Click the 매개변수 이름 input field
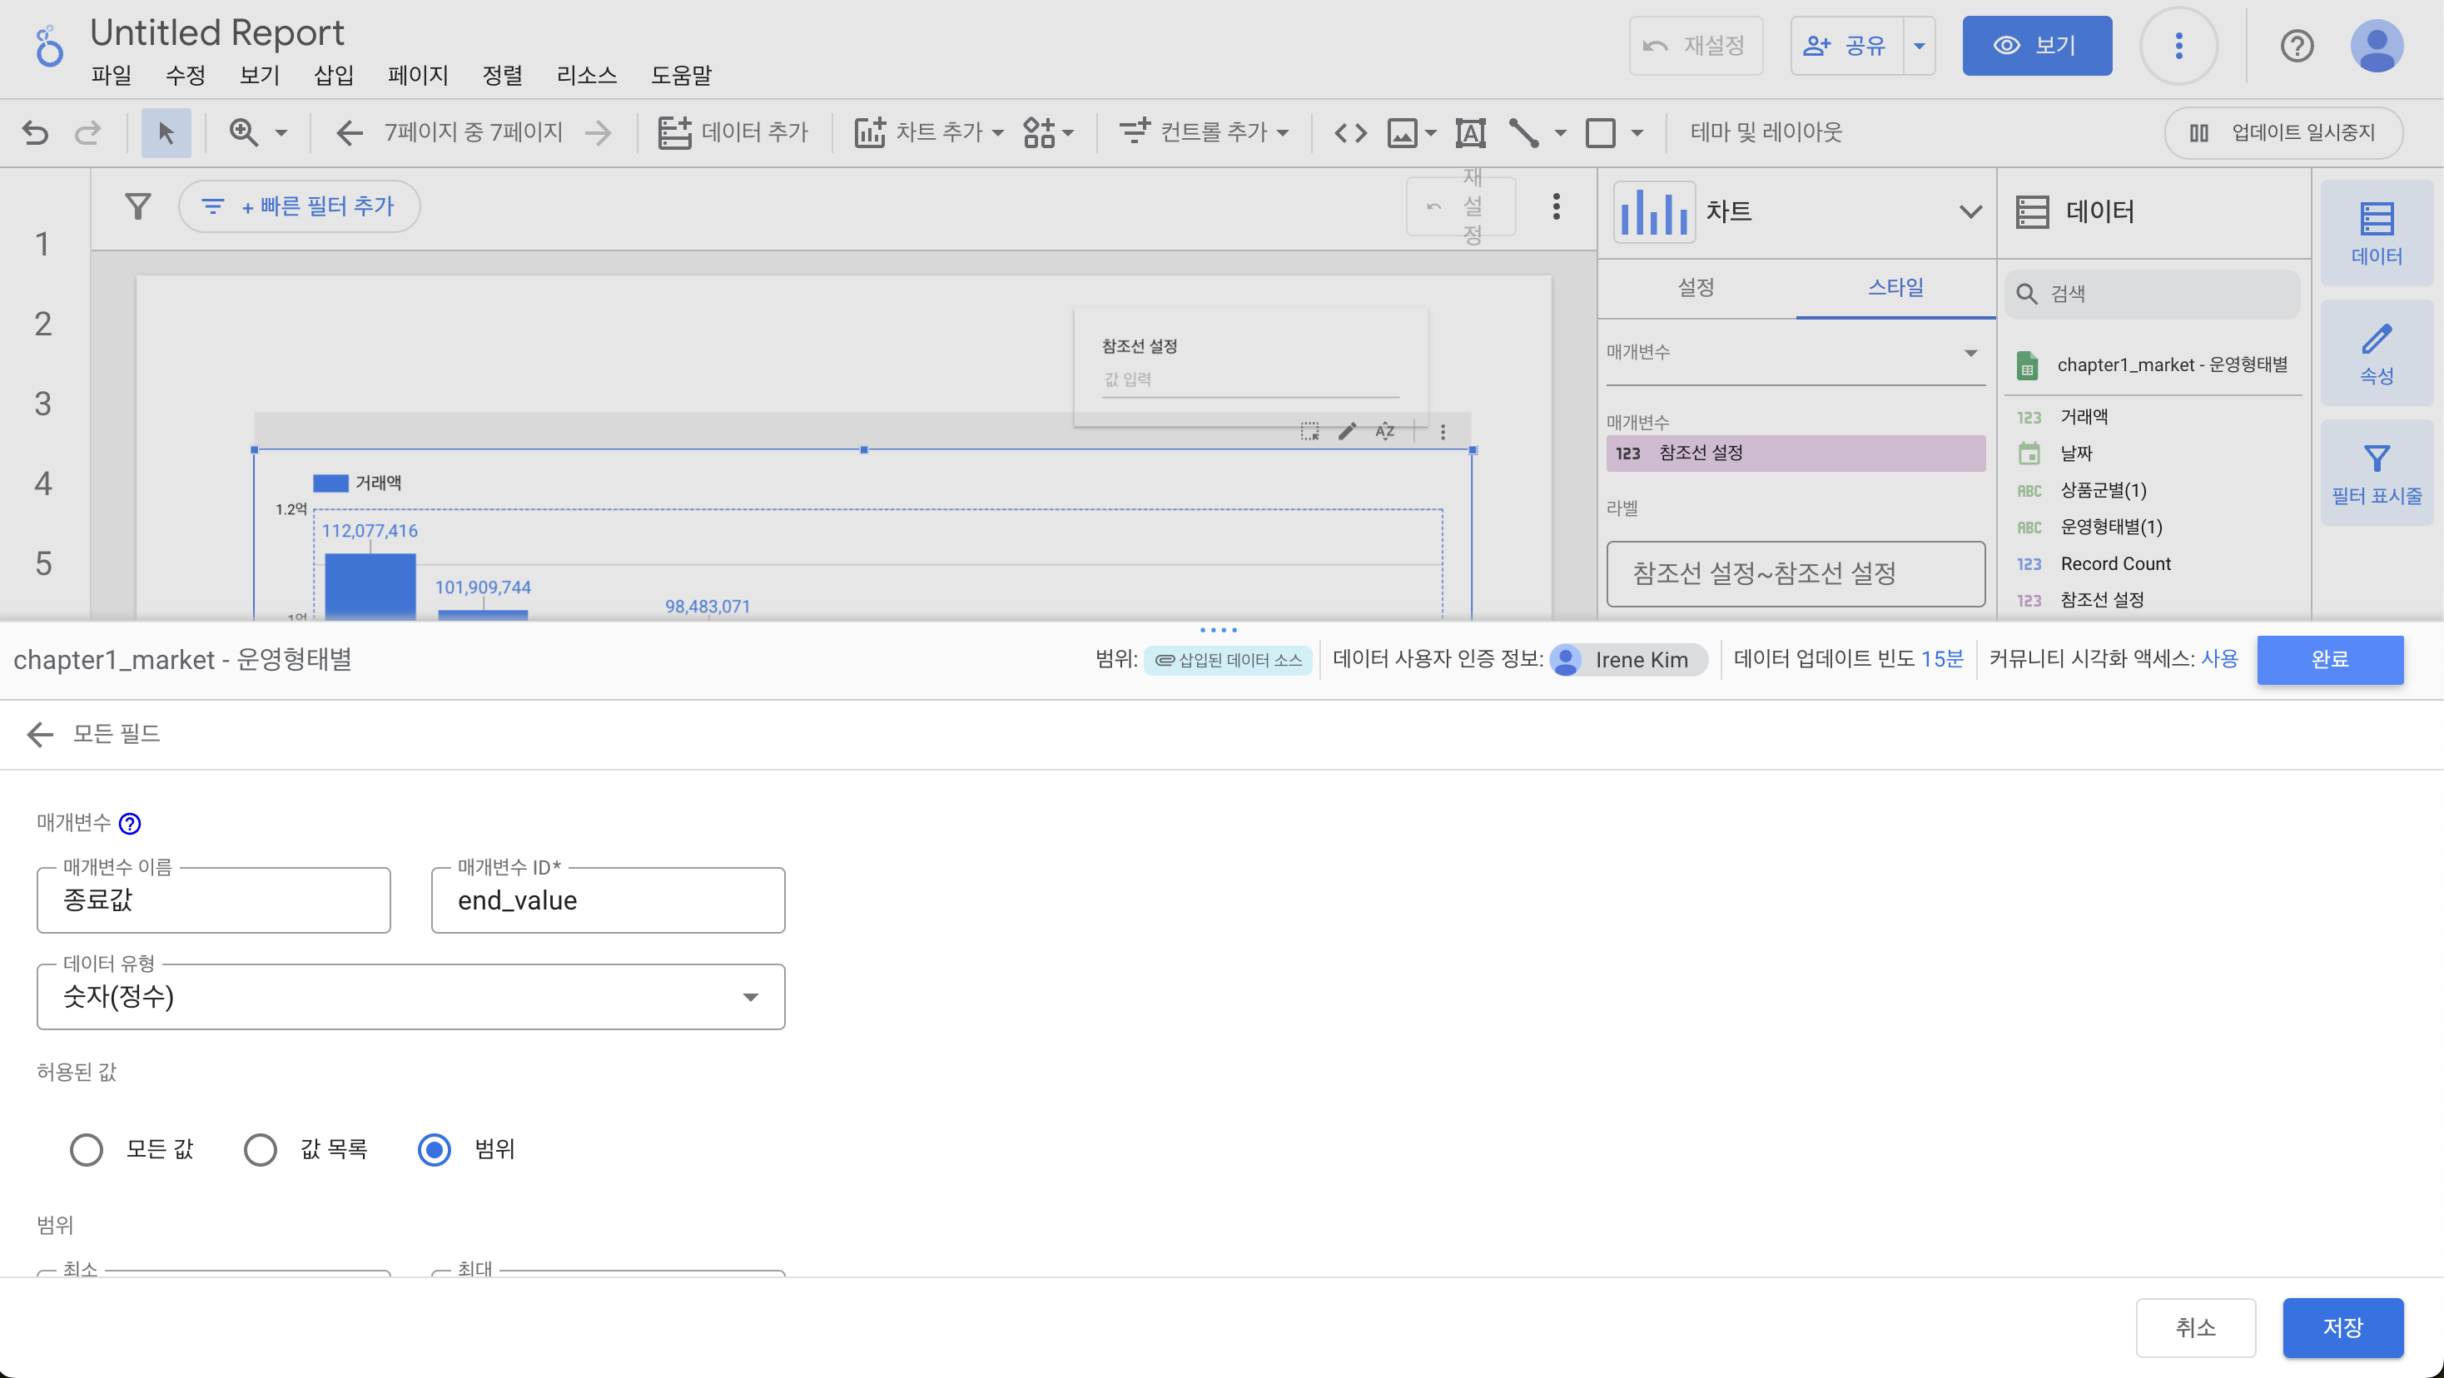Screen dimensions: 2444x1378 [213, 900]
